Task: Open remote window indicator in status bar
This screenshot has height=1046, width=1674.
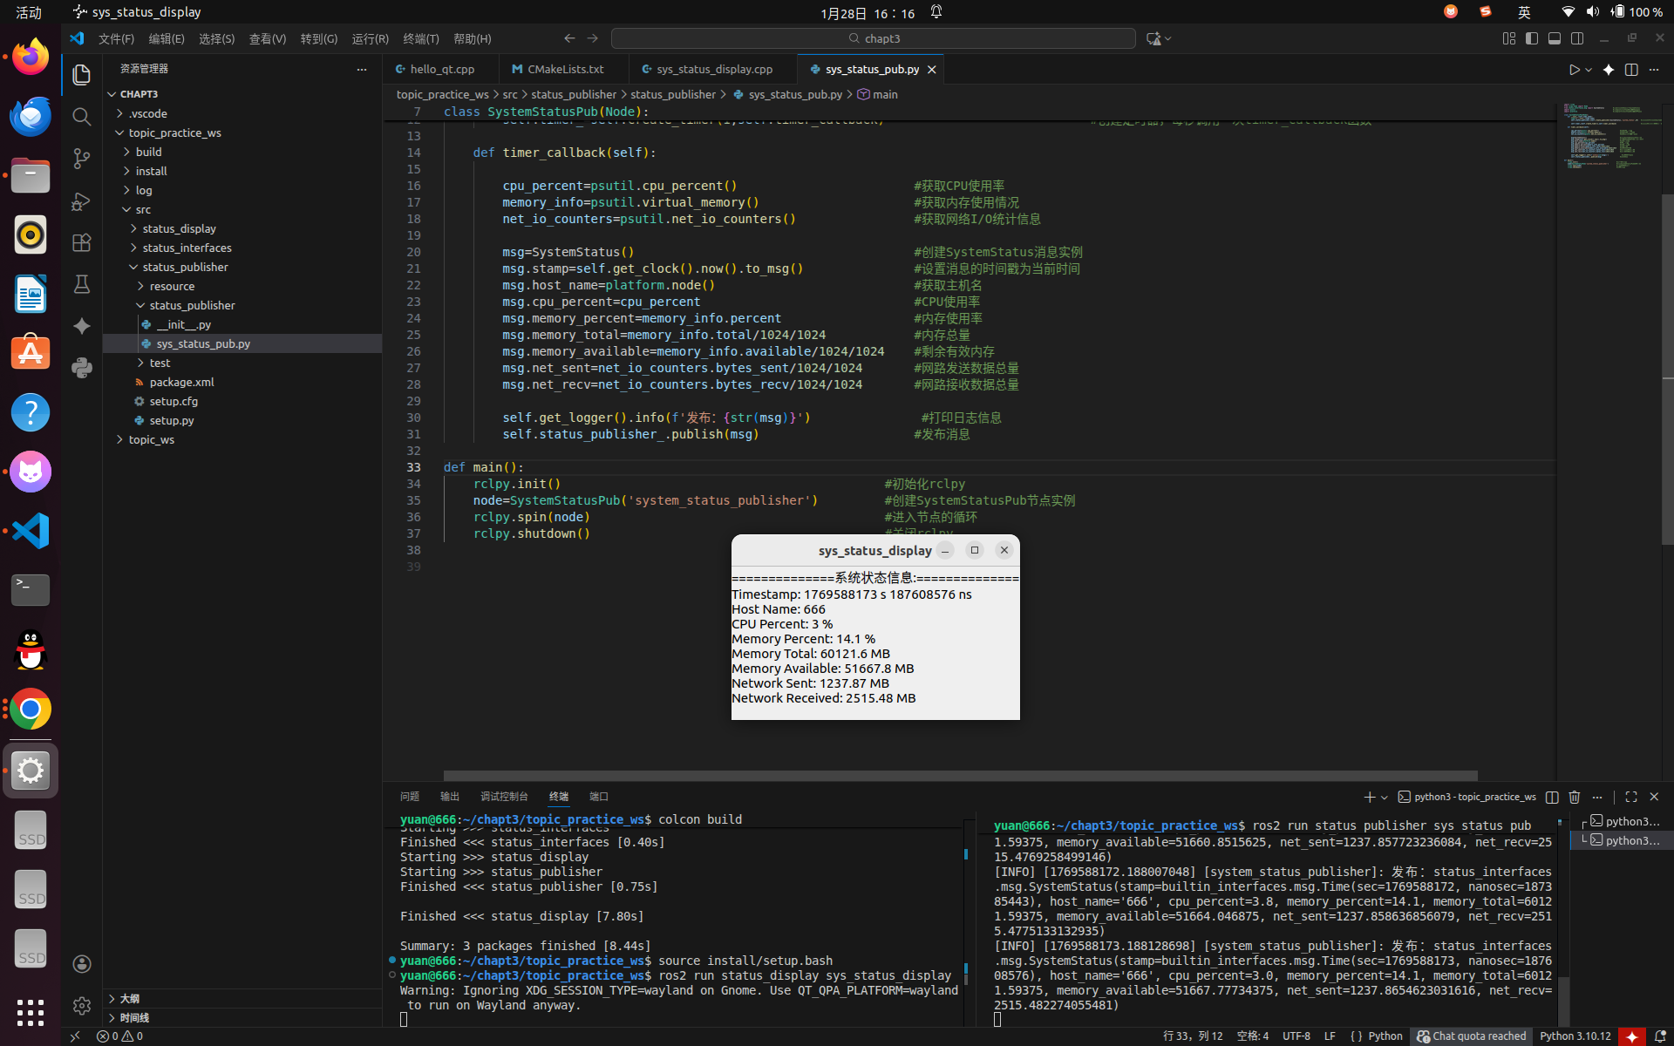Action: tap(75, 1036)
